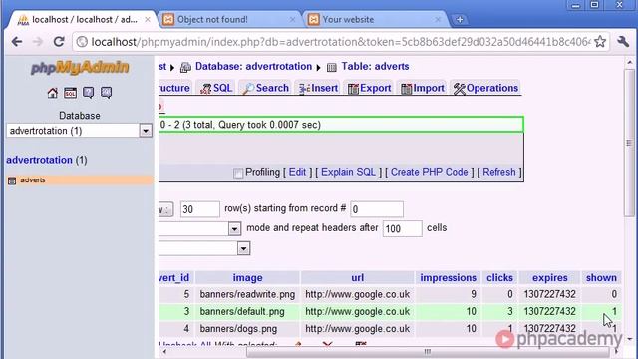Click the horizontal scrollbar thumb
The image size is (638, 359).
point(428,352)
